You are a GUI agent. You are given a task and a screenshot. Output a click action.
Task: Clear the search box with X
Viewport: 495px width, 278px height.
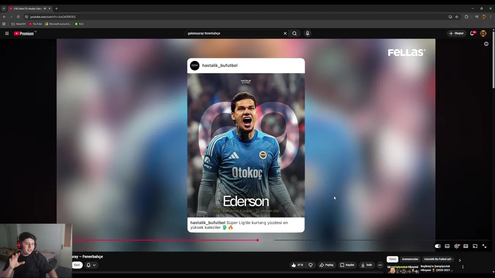[285, 34]
